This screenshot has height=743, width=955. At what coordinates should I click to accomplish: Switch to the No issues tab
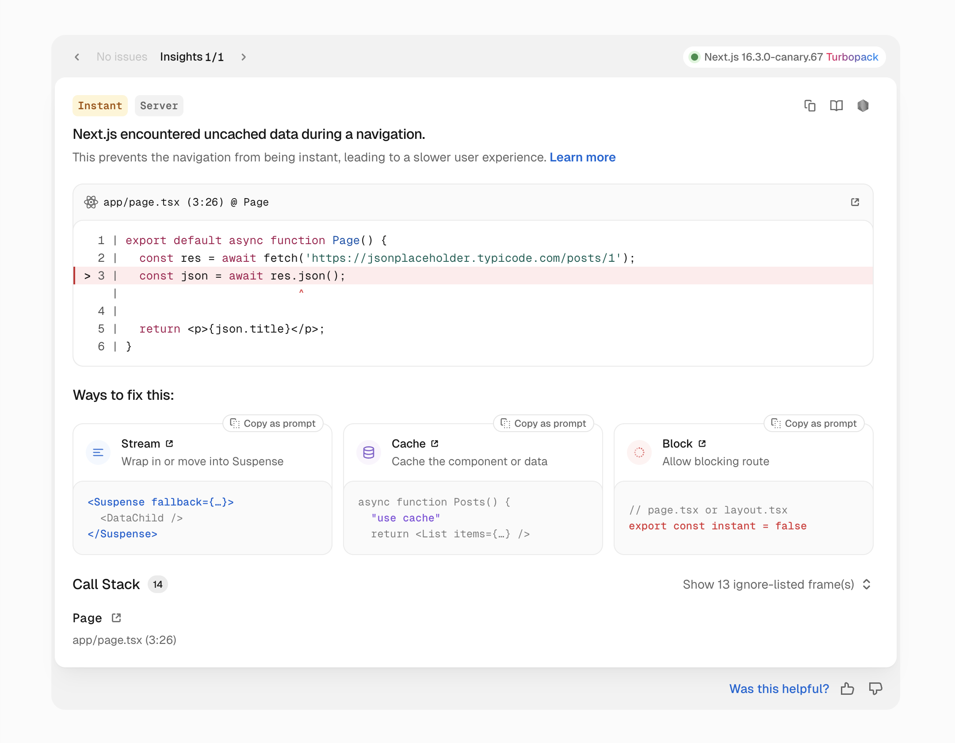click(x=122, y=57)
